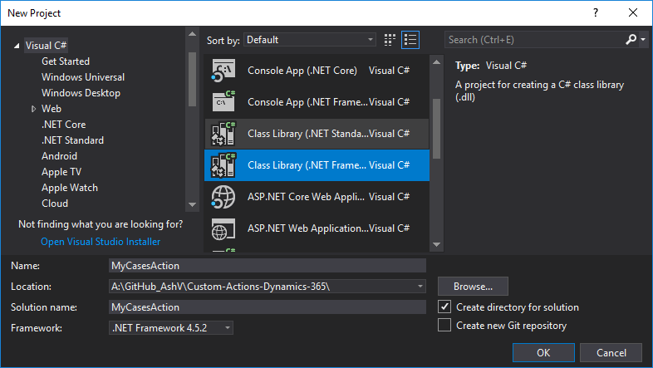Click the category tree scroll-down arrow
This screenshot has width=653, height=368.
tap(192, 204)
